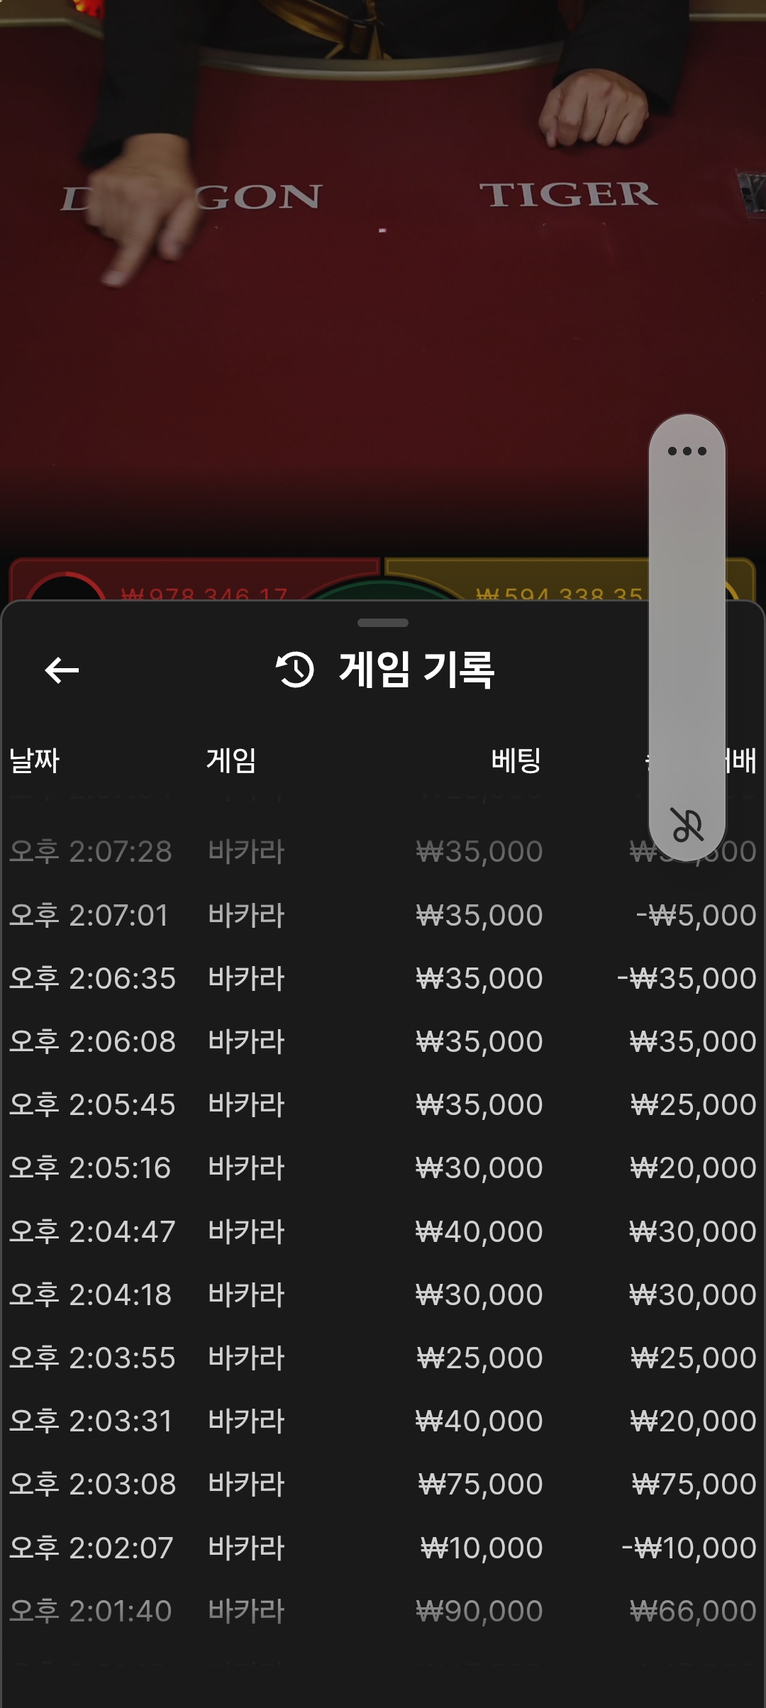Select the 오후 2:03:55 ₩25,000 record
The height and width of the screenshot is (1708, 766).
pyautogui.click(x=383, y=1358)
